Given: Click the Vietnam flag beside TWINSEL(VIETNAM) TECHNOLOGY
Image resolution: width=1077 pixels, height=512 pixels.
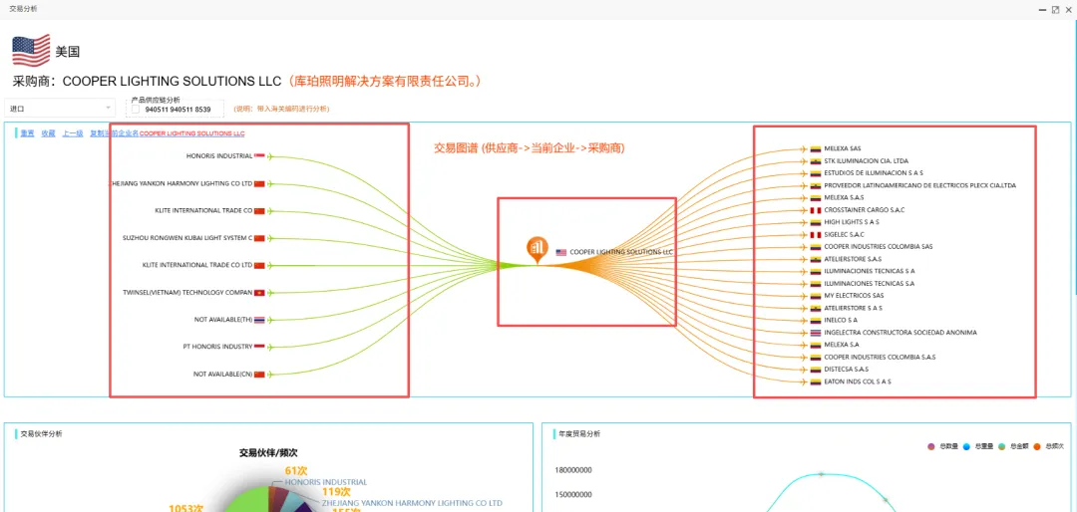Looking at the screenshot, I should tap(259, 293).
